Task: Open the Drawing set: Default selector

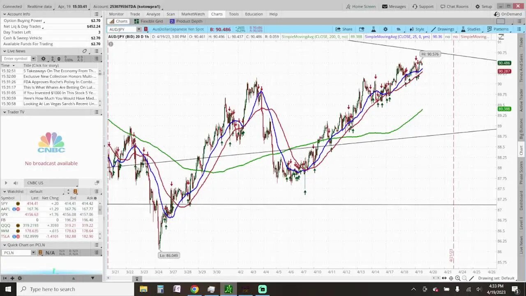Action: click(x=496, y=278)
